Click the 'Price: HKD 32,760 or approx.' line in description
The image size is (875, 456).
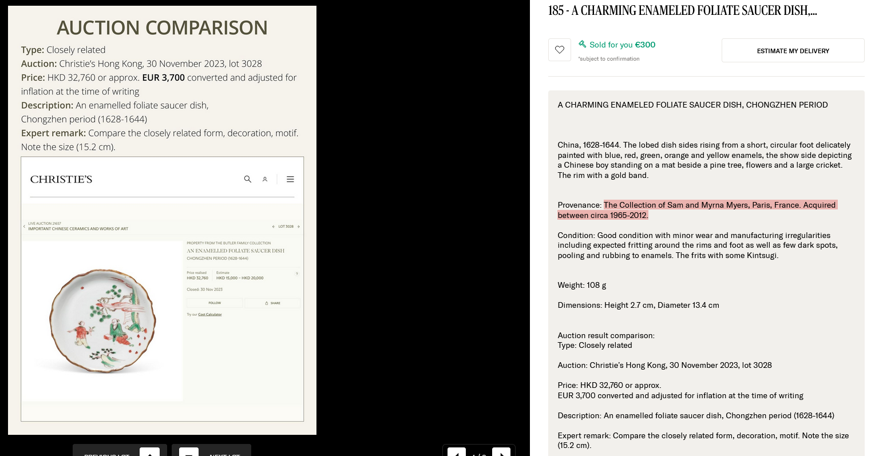click(x=609, y=385)
